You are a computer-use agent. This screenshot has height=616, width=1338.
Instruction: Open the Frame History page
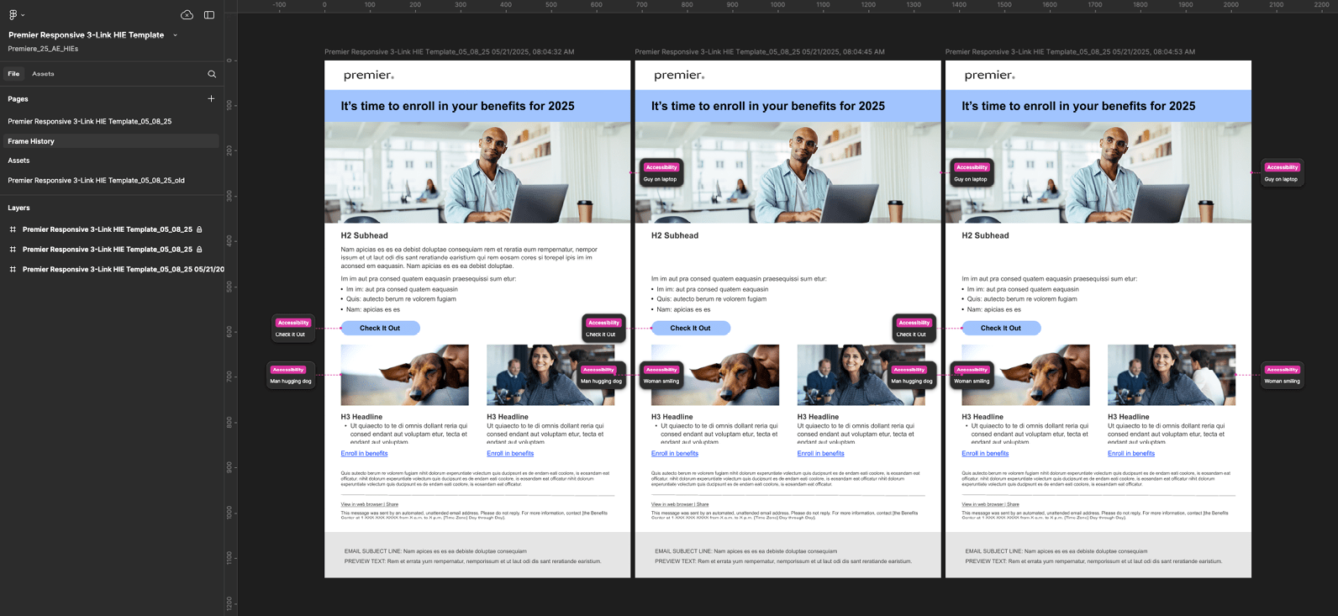click(31, 141)
